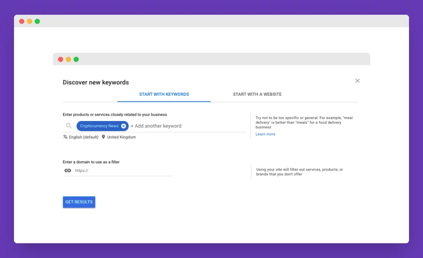This screenshot has width=423, height=258.
Task: Click the chain link icon in domain field
Action: pos(67,170)
